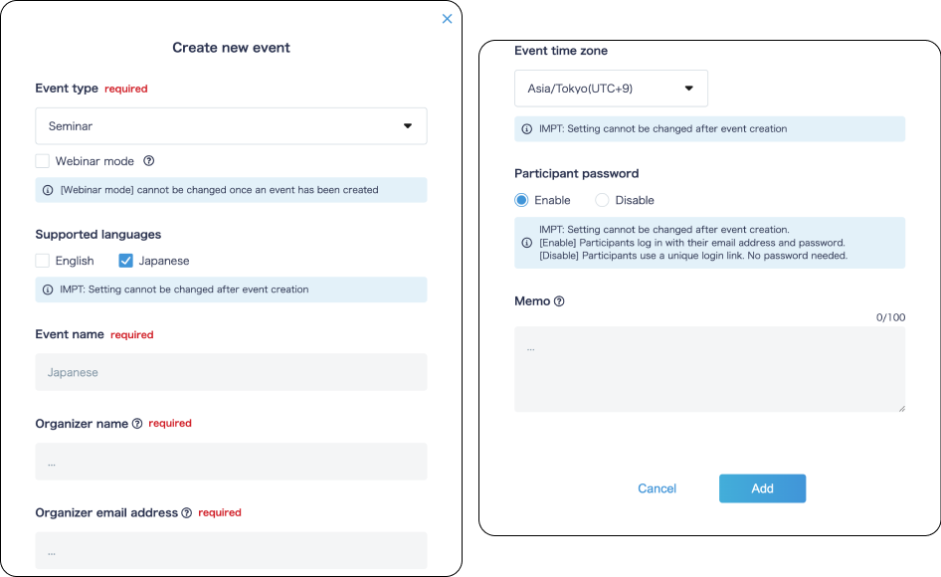Open the Asia/Tokyo time zone dropdown
This screenshot has width=941, height=577.
(x=611, y=89)
